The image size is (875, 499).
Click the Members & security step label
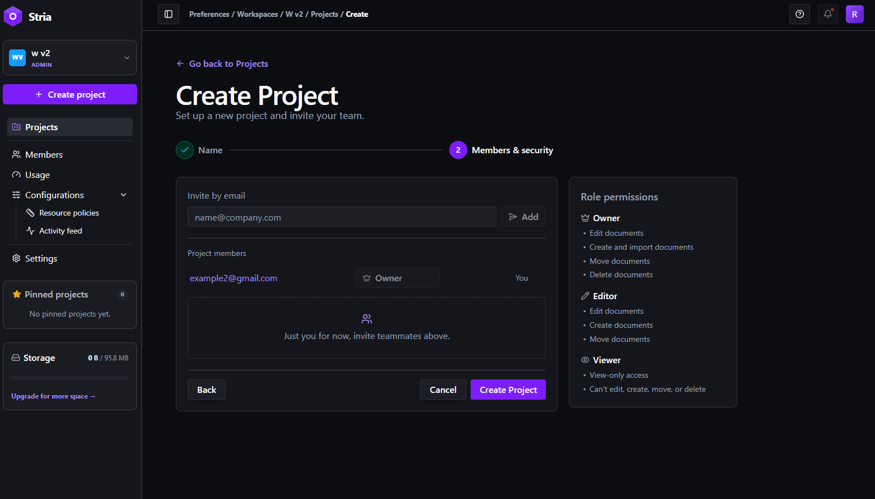512,150
